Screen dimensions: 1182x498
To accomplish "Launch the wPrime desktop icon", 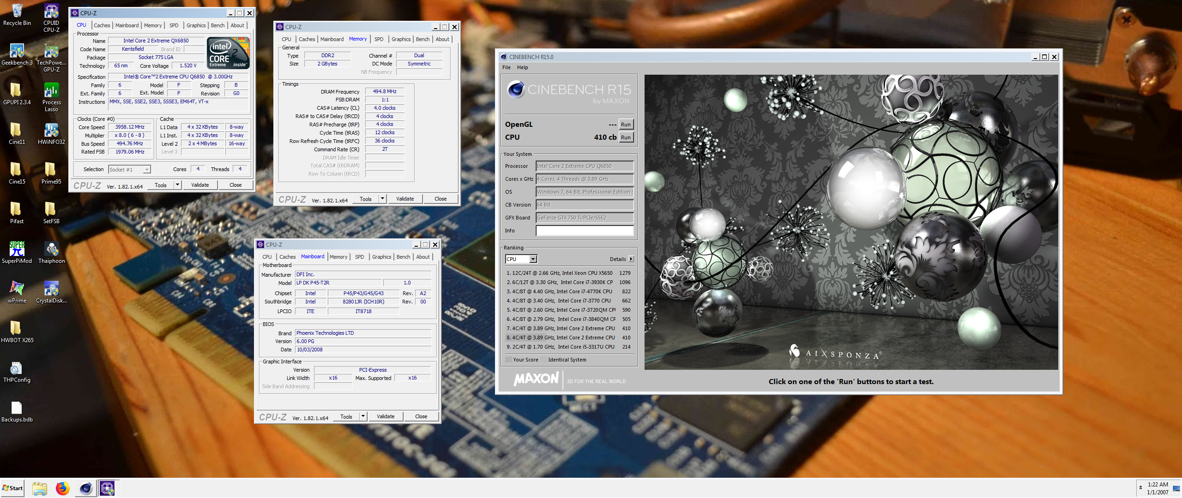I will tap(17, 292).
